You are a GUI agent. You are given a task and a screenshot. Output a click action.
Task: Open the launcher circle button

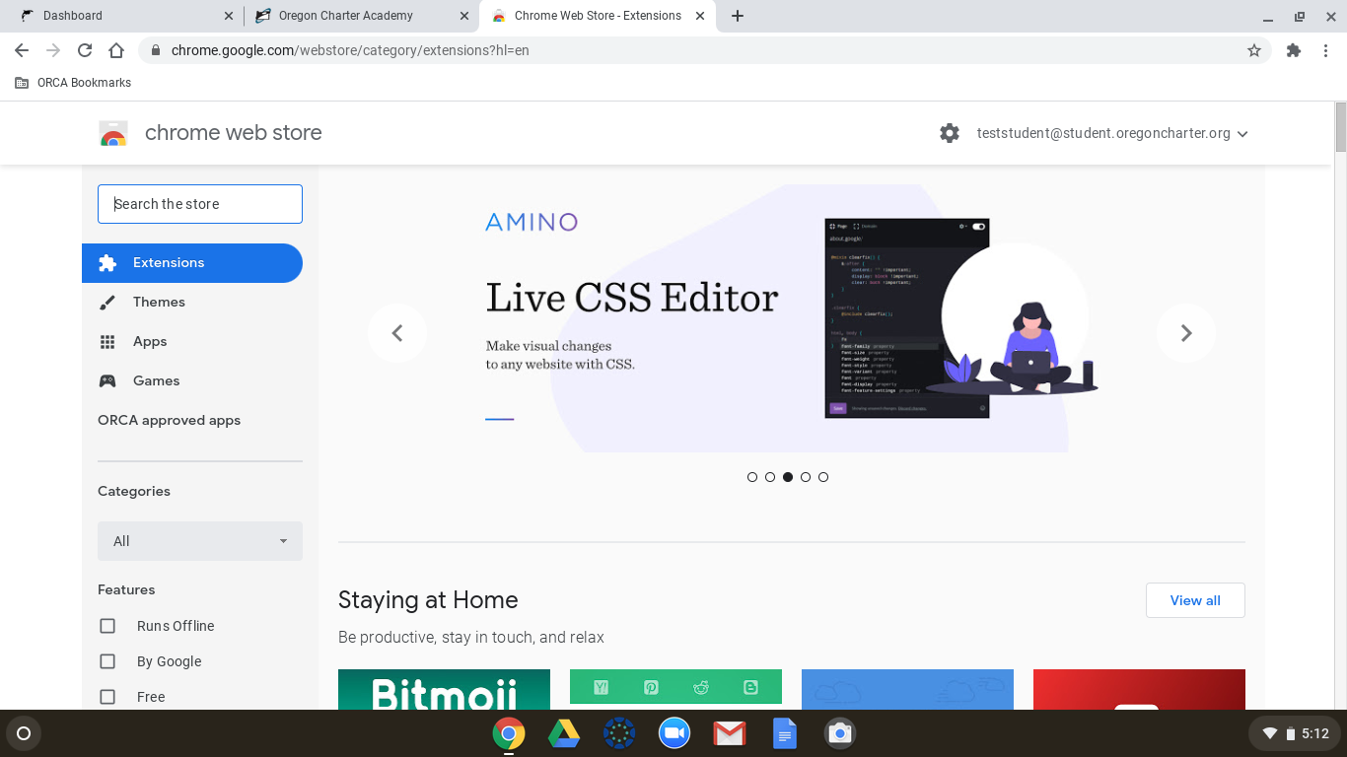tap(24, 733)
